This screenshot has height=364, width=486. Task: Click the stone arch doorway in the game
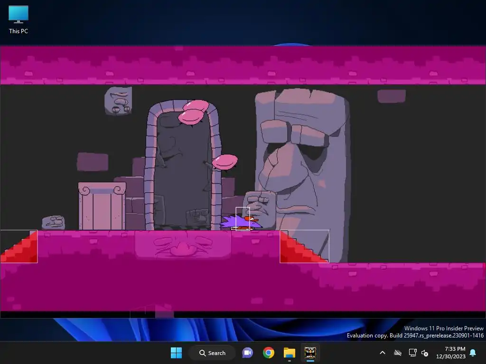184,164
